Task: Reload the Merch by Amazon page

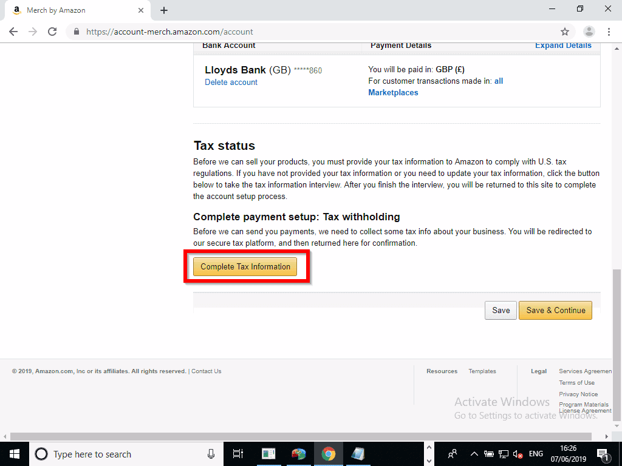Action: click(x=52, y=32)
